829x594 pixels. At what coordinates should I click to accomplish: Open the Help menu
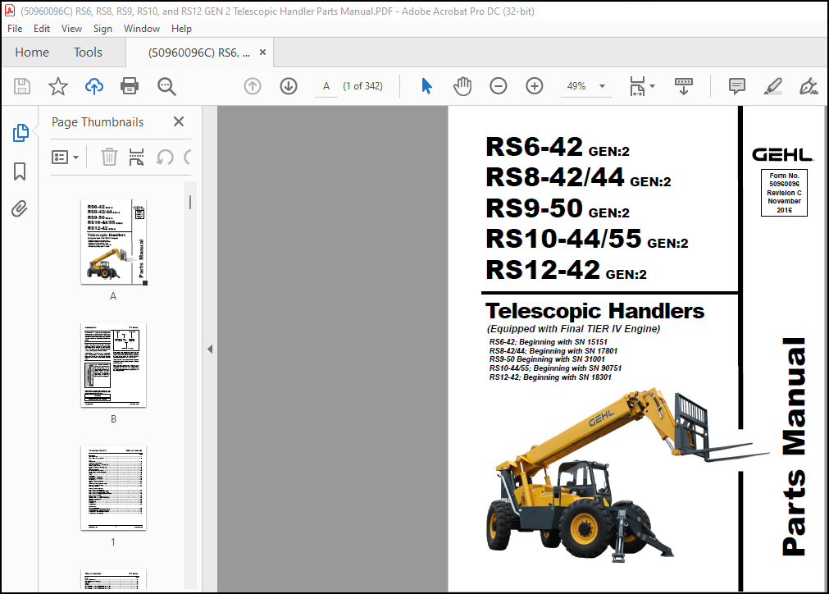(x=181, y=29)
